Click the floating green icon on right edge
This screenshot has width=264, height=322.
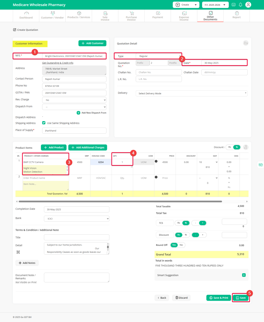[260, 164]
